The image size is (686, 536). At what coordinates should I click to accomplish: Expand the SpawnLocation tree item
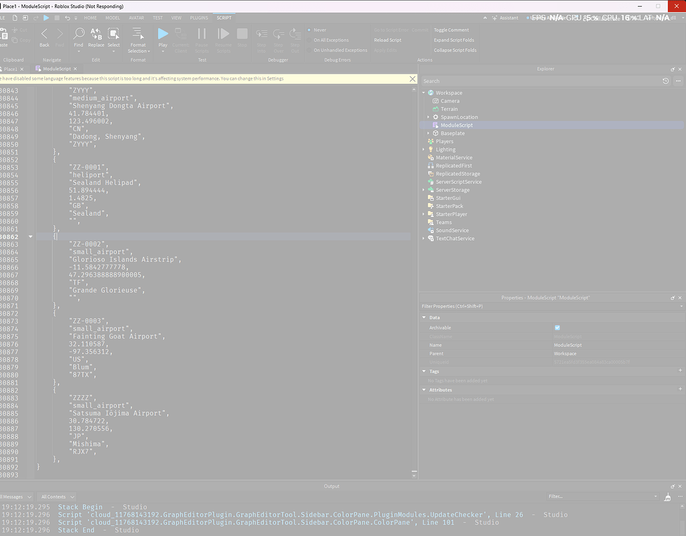tap(427, 117)
